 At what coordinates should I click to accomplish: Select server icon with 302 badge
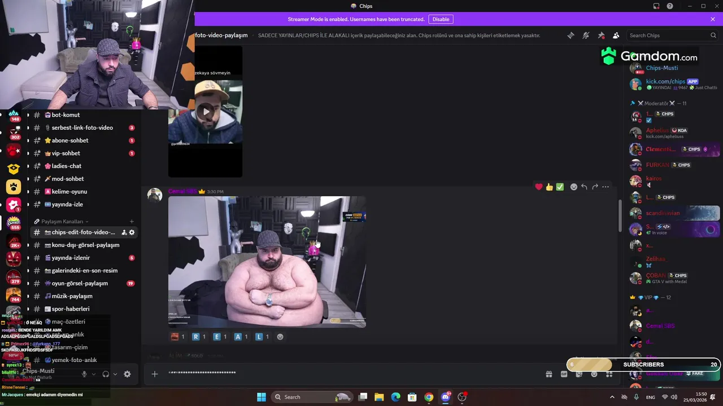coord(14,133)
